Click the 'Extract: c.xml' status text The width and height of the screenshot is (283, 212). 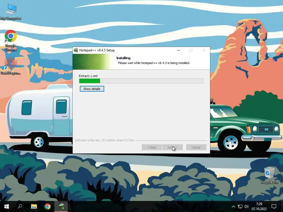pos(88,76)
